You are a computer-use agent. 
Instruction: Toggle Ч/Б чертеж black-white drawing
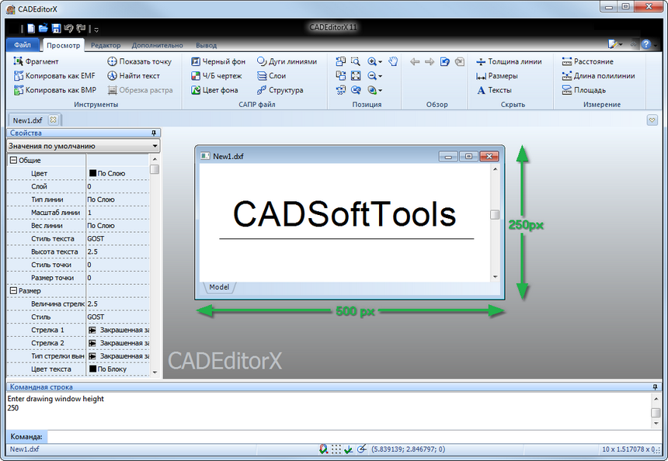pyautogui.click(x=197, y=76)
